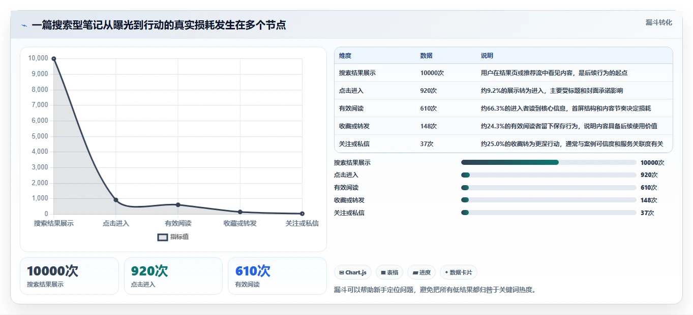Click the 搜索结果展示 progress bar
The width and height of the screenshot is (693, 315).
pos(549,162)
